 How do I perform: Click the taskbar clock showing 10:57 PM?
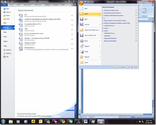[x=149, y=122]
